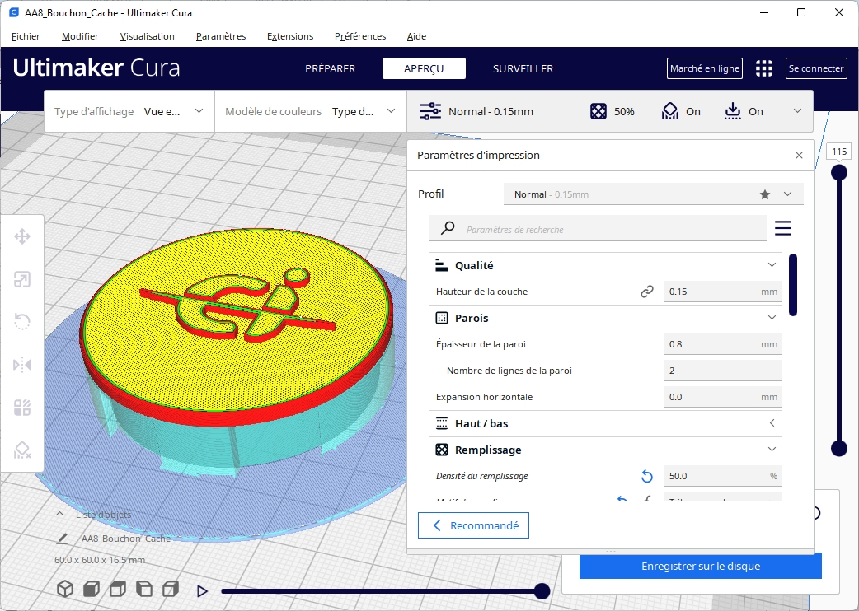Click the Recommandé button

[x=473, y=525]
